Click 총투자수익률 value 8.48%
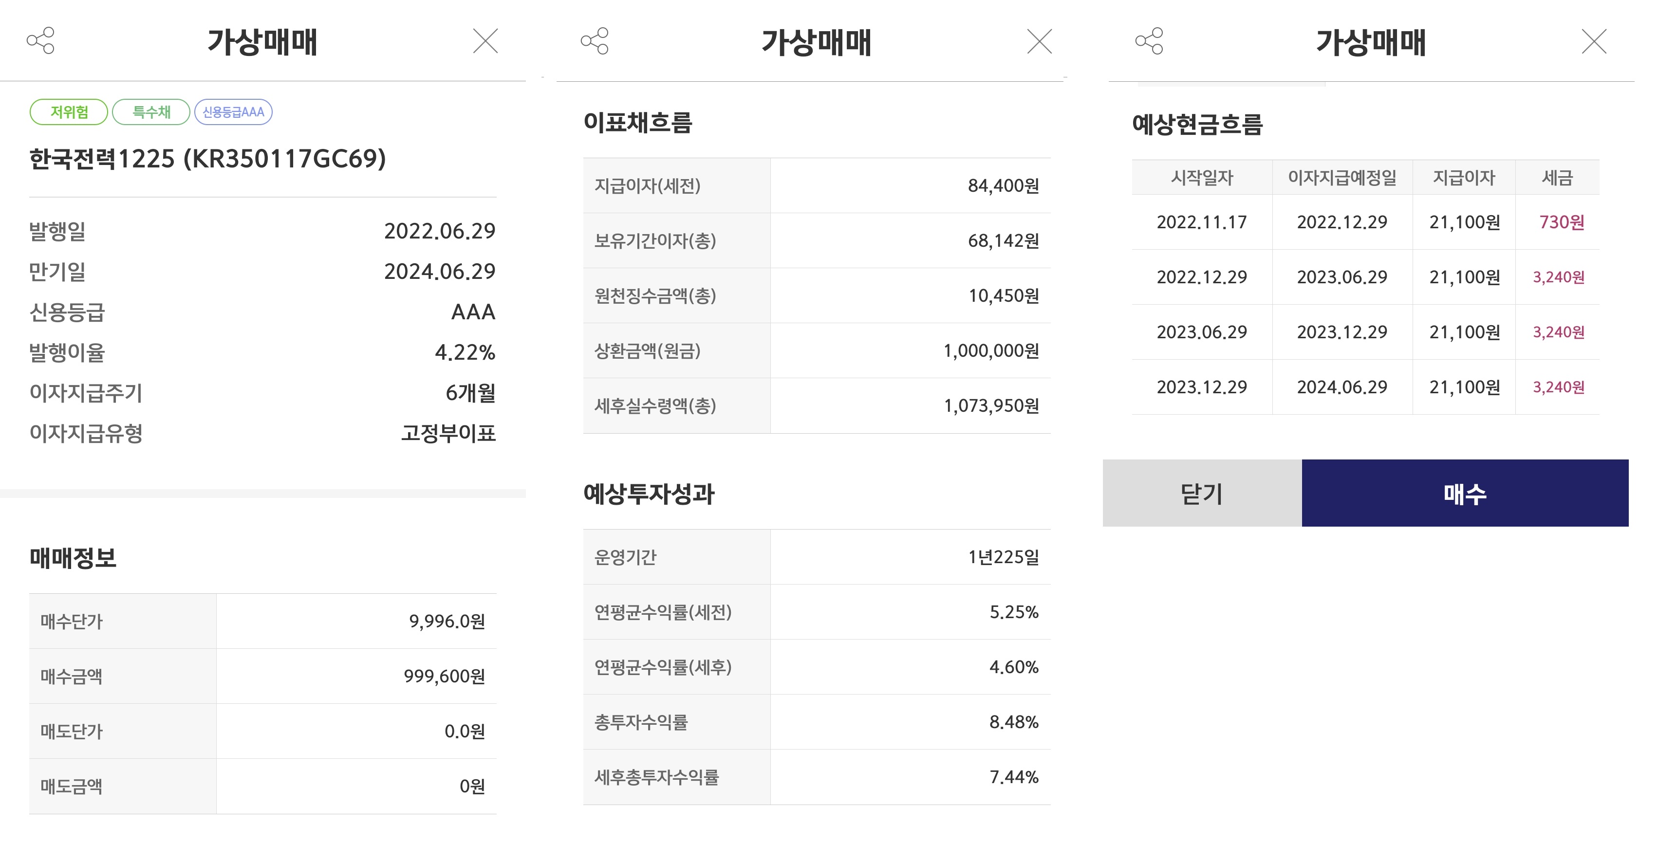Screen dimensions: 1677x843 (x=1014, y=722)
